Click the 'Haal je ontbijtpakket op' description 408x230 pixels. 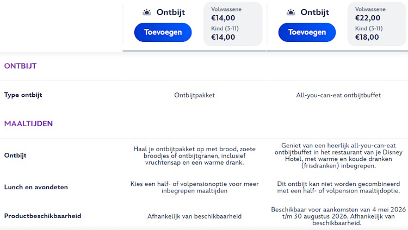point(194,156)
